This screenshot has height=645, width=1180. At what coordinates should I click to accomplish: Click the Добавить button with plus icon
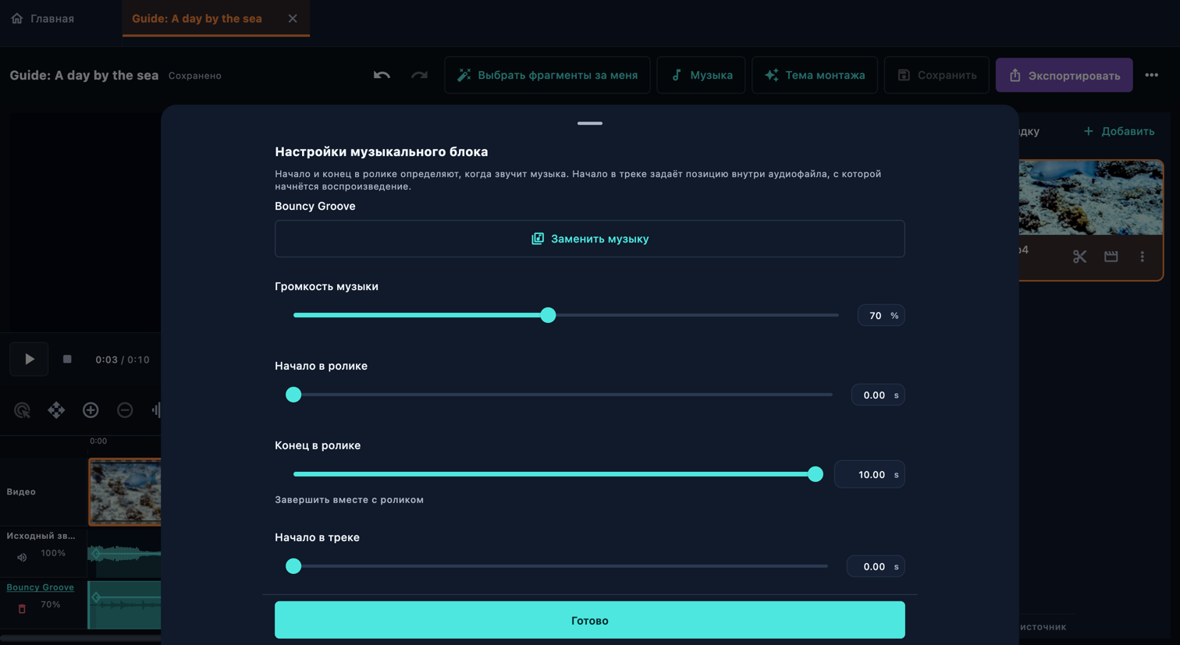click(1119, 131)
